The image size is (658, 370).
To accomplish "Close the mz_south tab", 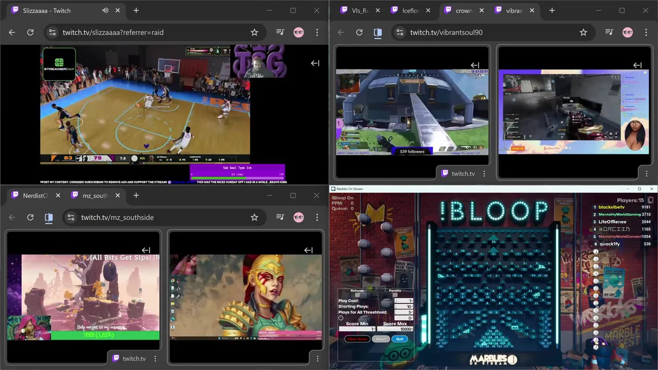I will pyautogui.click(x=118, y=195).
